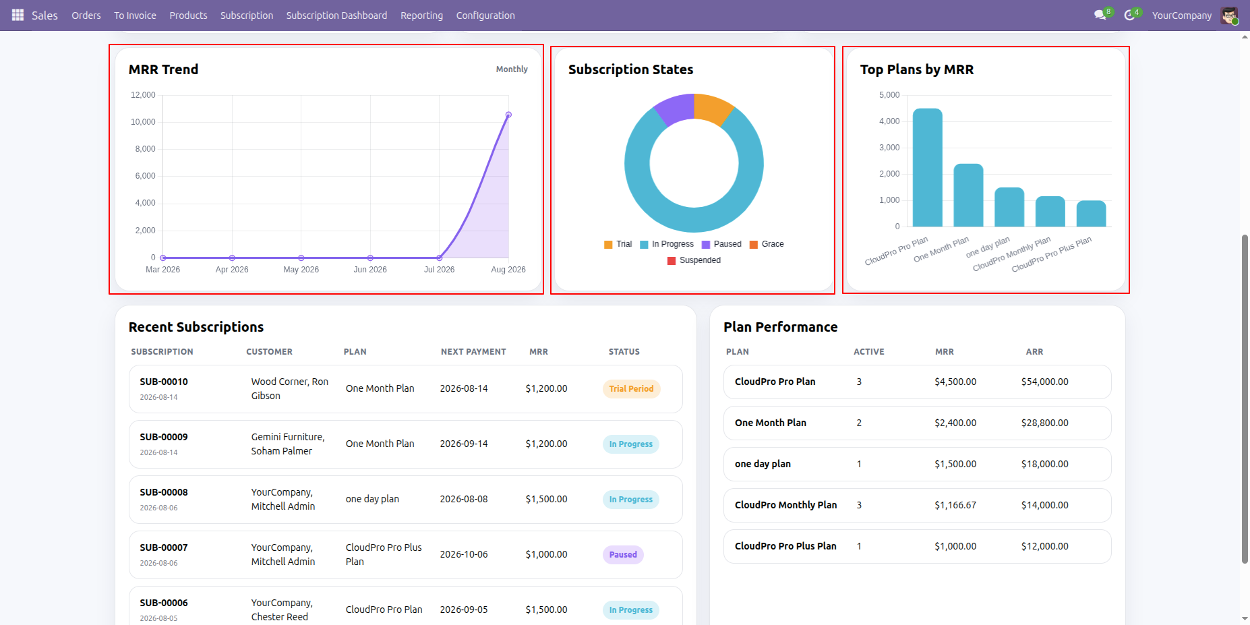Screen dimensions: 1250x625
Task: Open the activities clock icon
Action: pos(1129,15)
